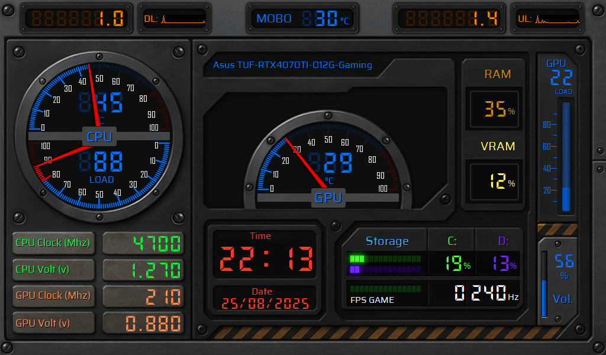Select the RAM usage percentage readout
Image resolution: width=606 pixels, height=355 pixels.
coord(495,109)
